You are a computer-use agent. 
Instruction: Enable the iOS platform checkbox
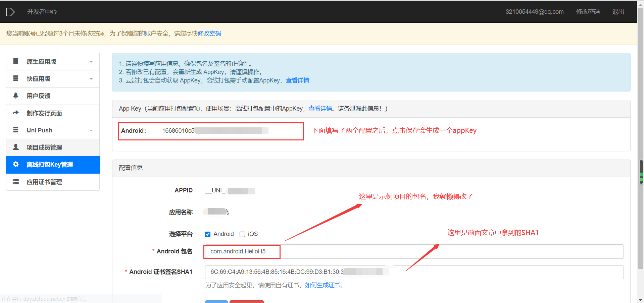tap(242, 234)
